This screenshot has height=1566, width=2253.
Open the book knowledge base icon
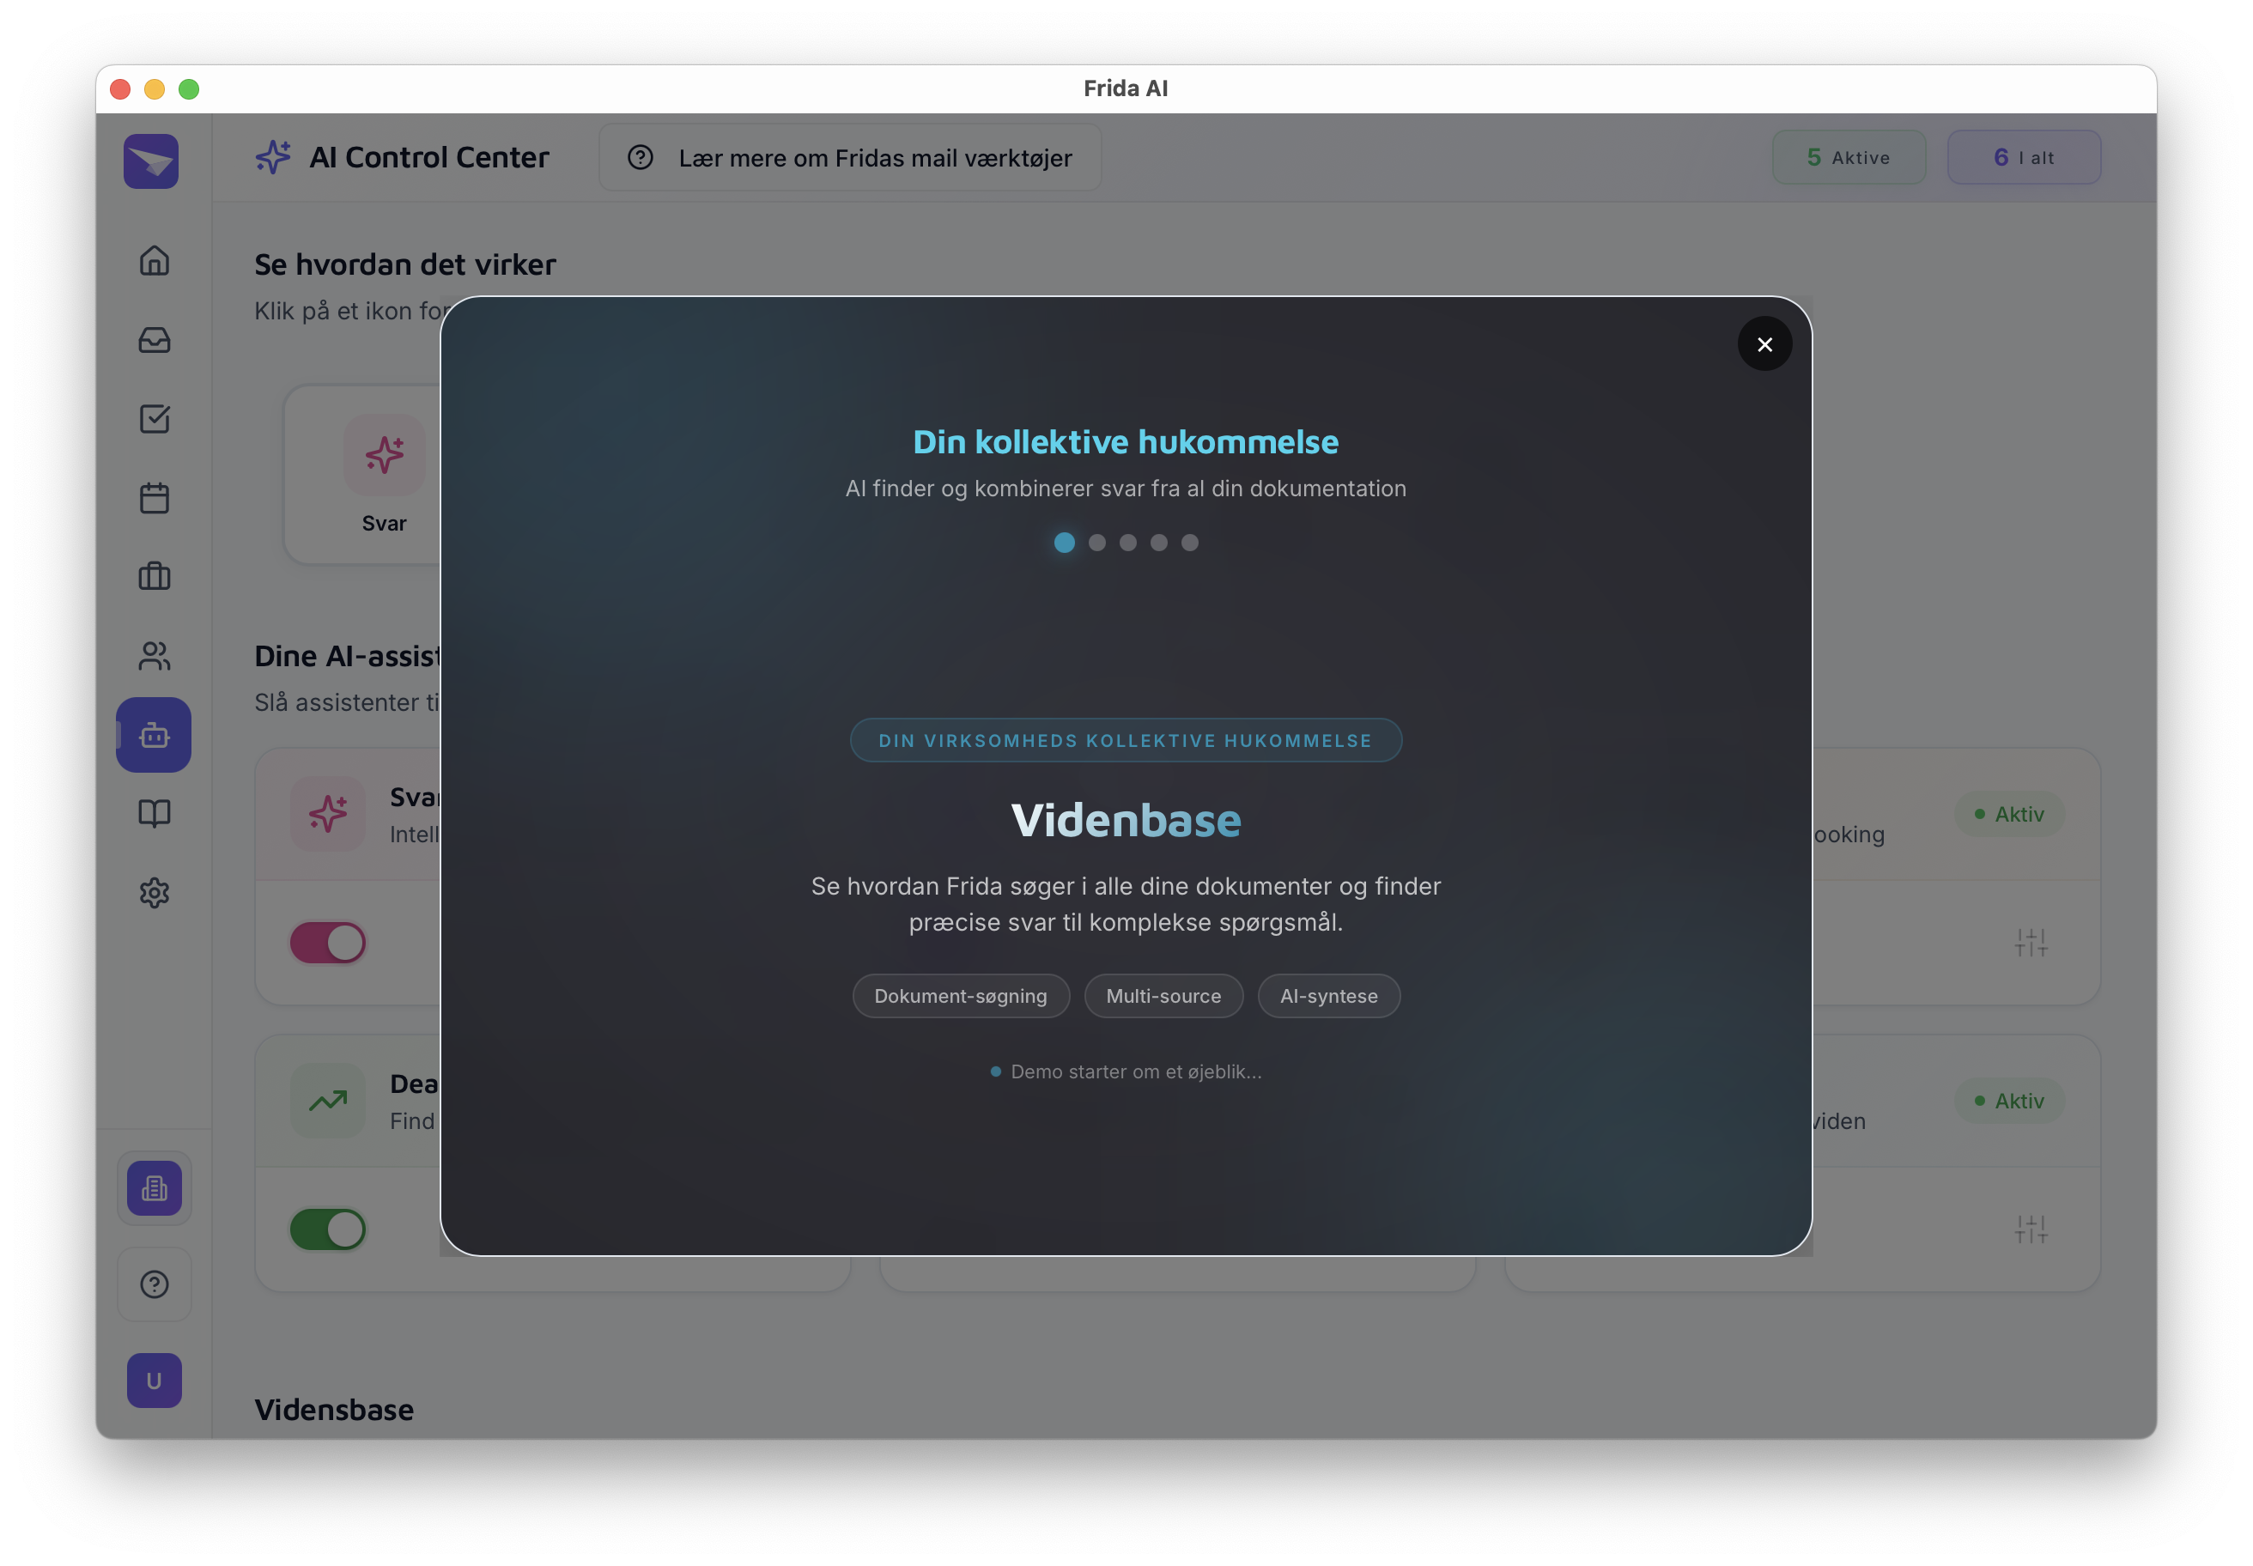154,813
